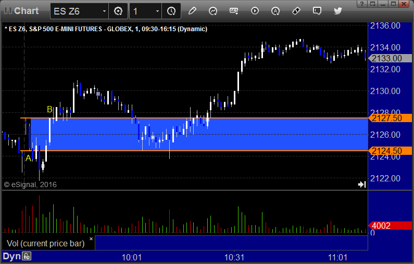Click the help question mark button
The image size is (414, 264).
point(362,4)
